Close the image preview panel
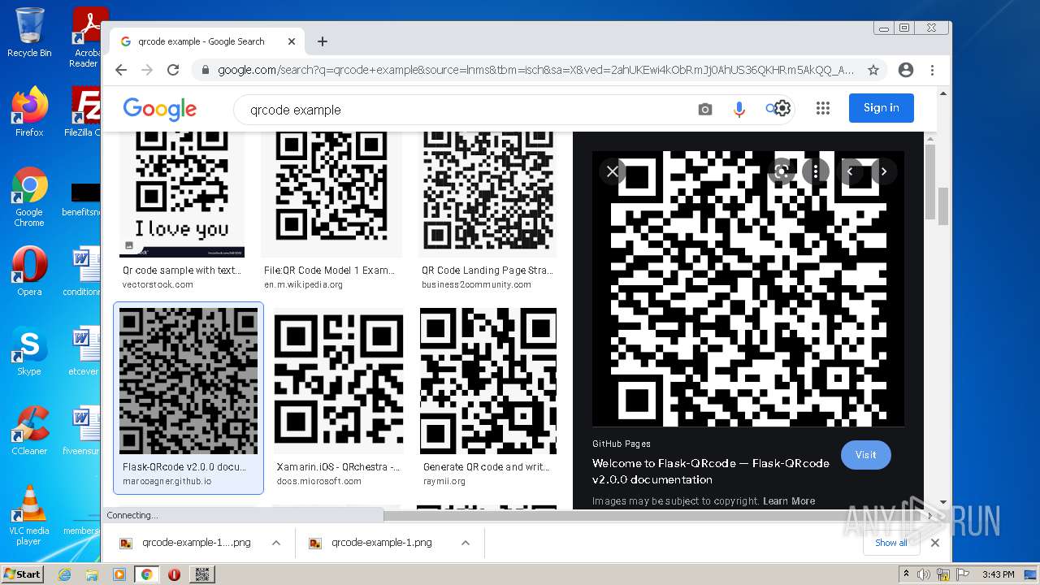 coord(613,171)
